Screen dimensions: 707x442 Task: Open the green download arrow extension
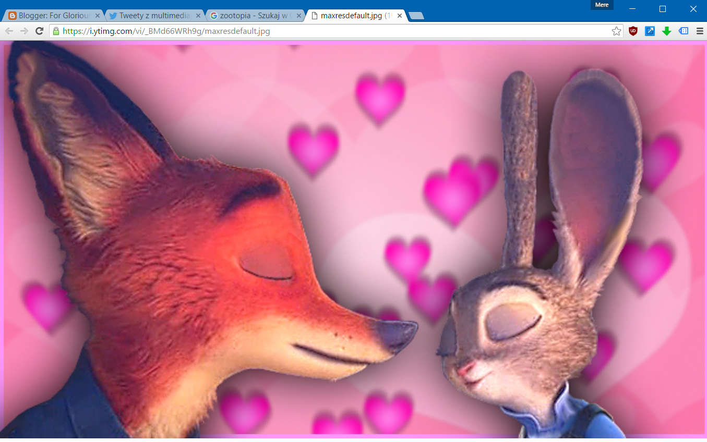666,31
